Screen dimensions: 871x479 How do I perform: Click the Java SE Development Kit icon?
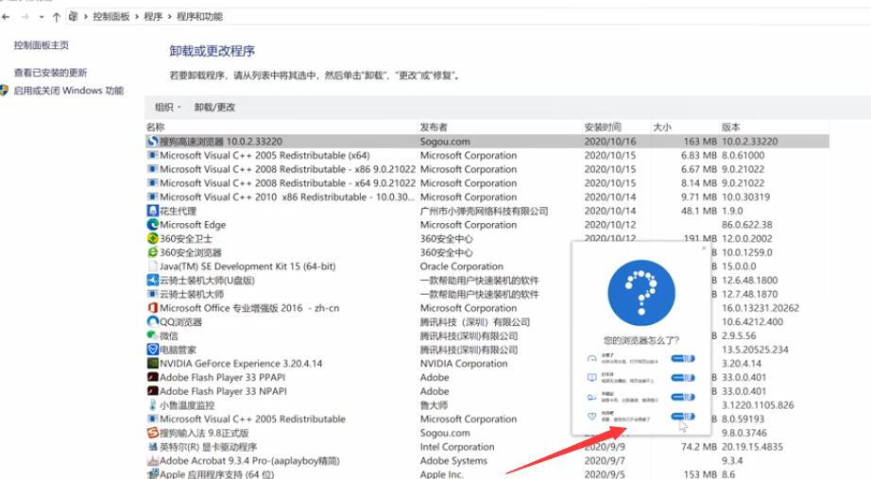(x=153, y=266)
